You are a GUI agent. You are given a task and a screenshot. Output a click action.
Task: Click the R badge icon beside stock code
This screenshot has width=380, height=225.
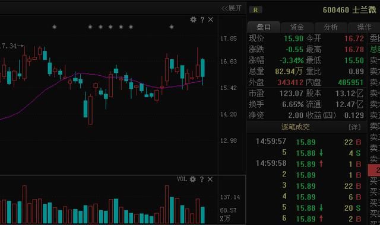(x=255, y=10)
